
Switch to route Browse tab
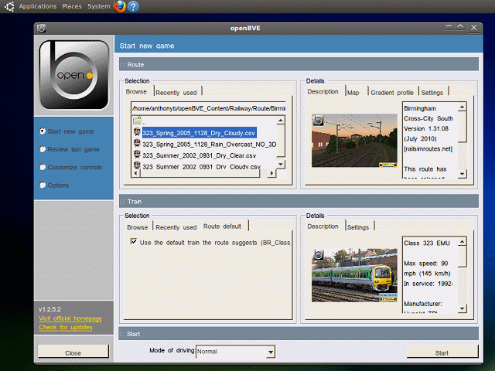[136, 91]
